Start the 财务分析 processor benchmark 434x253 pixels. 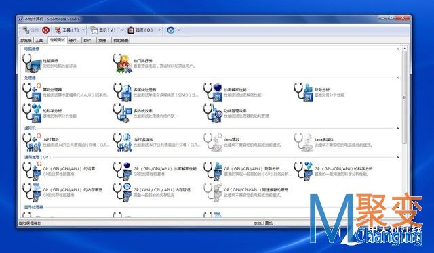[319, 92]
